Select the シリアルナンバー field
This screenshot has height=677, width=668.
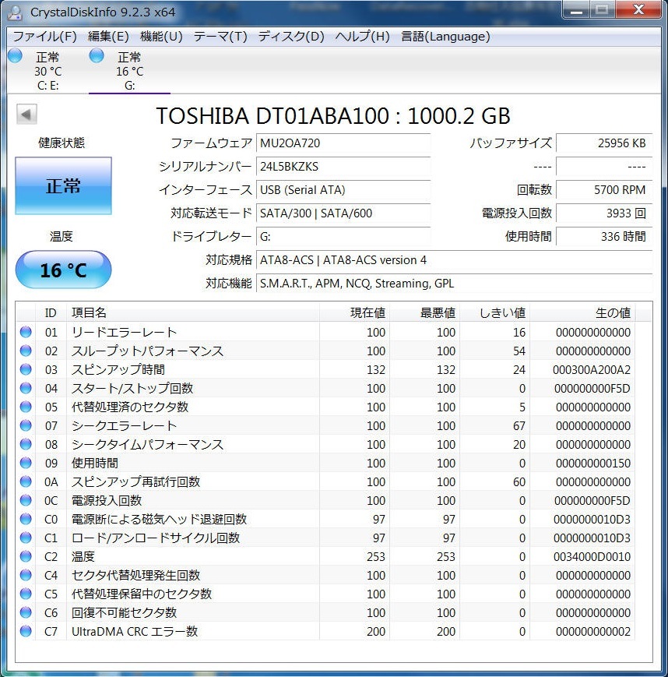(343, 167)
